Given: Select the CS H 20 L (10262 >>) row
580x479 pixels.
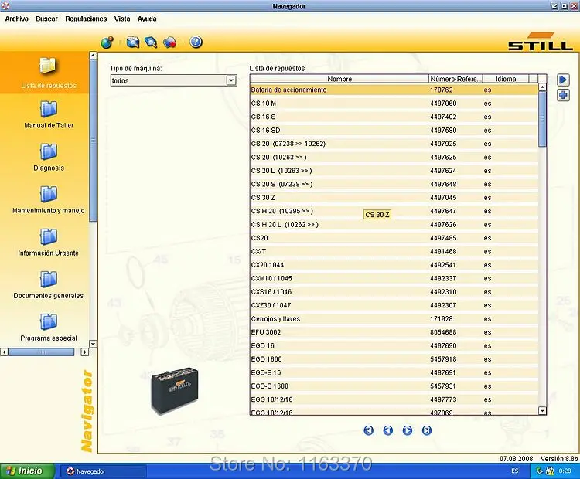Looking at the screenshot, I should [394, 225].
